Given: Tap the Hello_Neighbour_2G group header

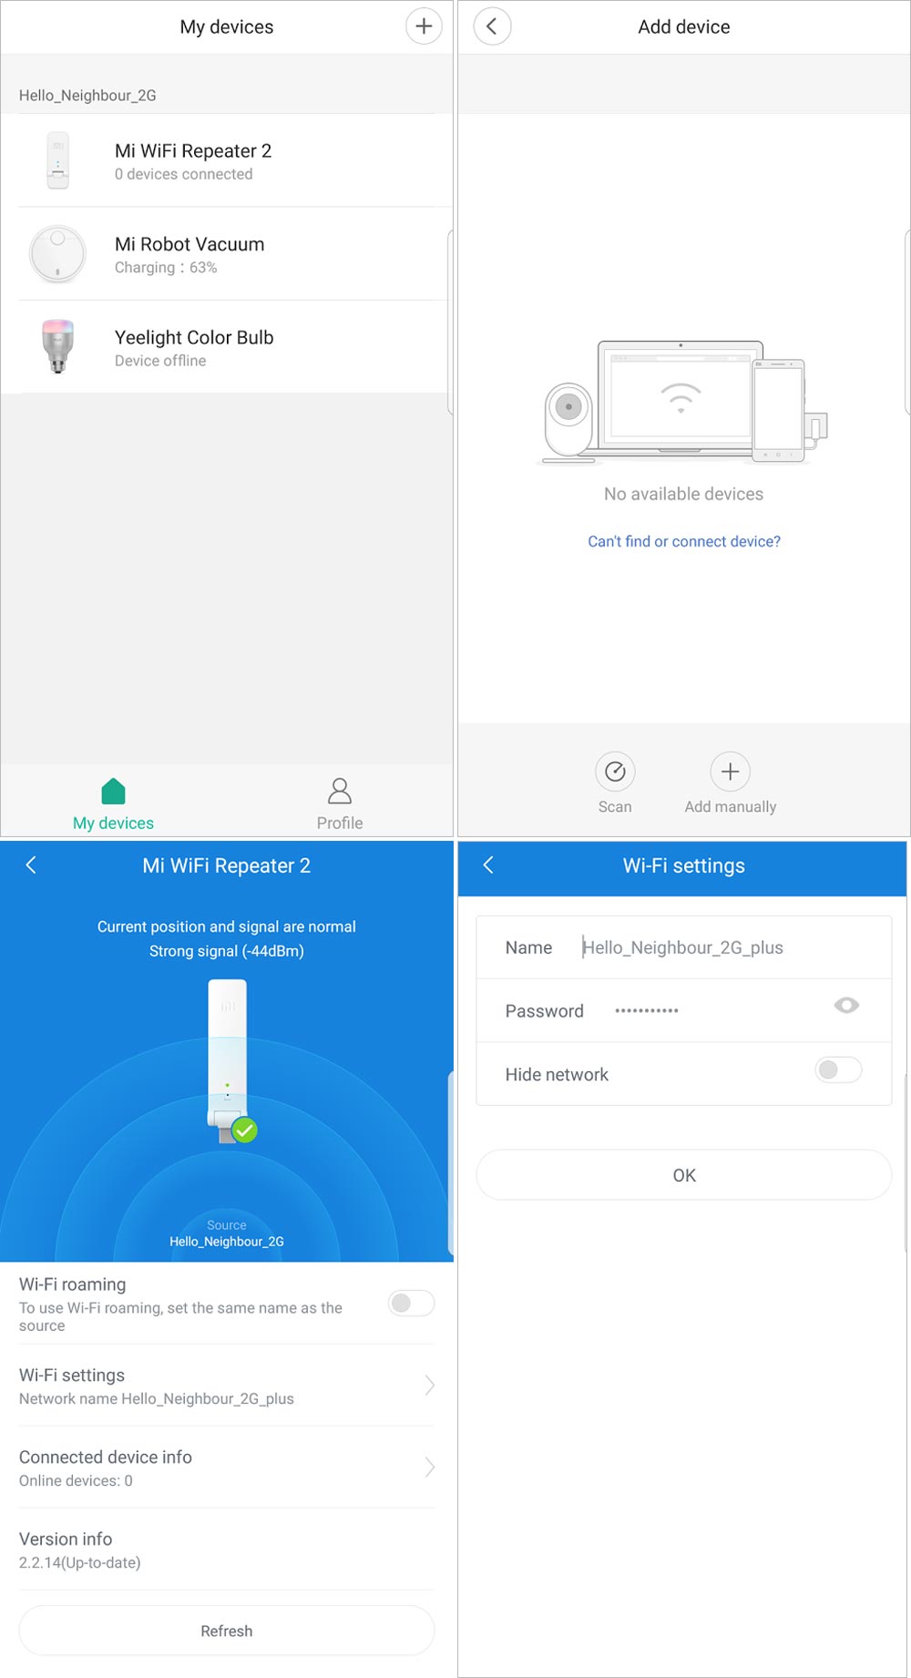Looking at the screenshot, I should tap(87, 96).
